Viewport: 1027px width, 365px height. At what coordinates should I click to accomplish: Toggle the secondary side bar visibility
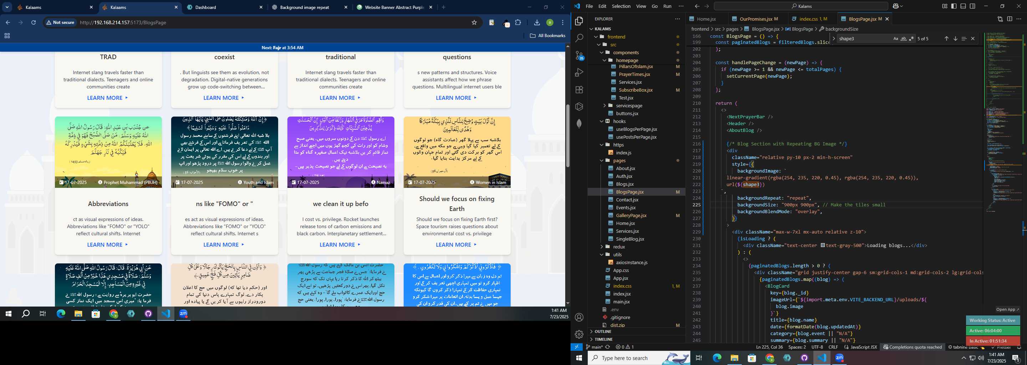(x=972, y=6)
